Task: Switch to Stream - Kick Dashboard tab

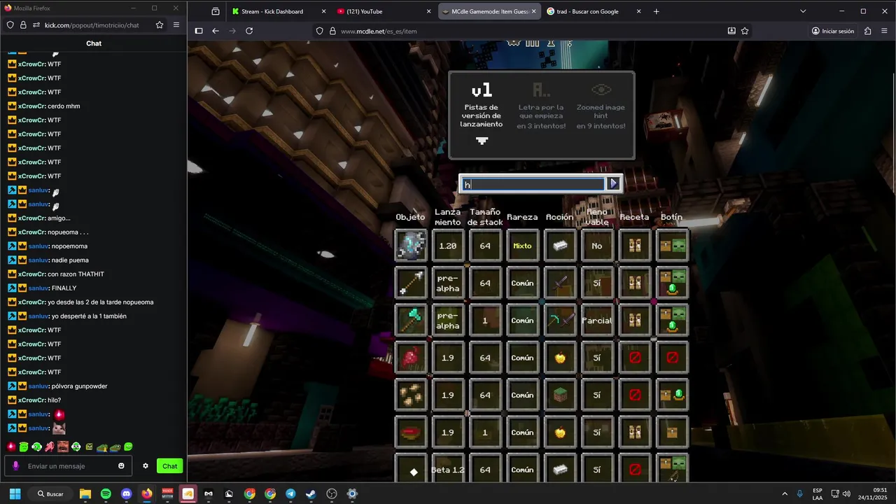Action: pos(279,11)
